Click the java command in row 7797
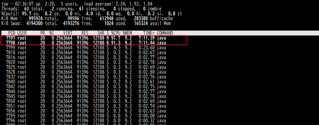This screenshot has width=319, height=125. (x=161, y=38)
